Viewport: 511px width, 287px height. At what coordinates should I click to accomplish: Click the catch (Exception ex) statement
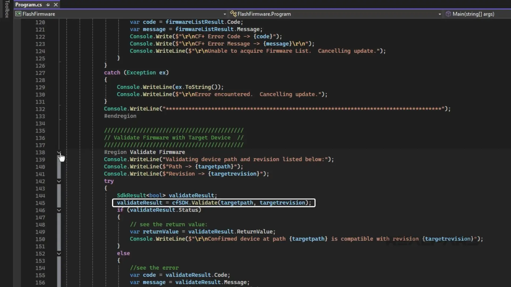coord(136,73)
